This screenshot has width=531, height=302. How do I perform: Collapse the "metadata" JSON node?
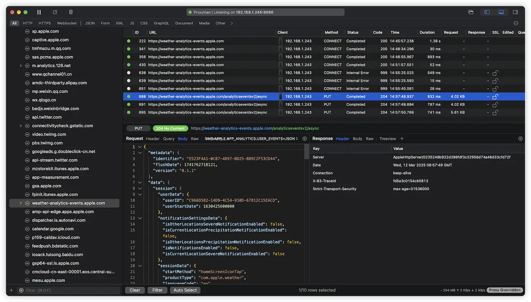140,153
